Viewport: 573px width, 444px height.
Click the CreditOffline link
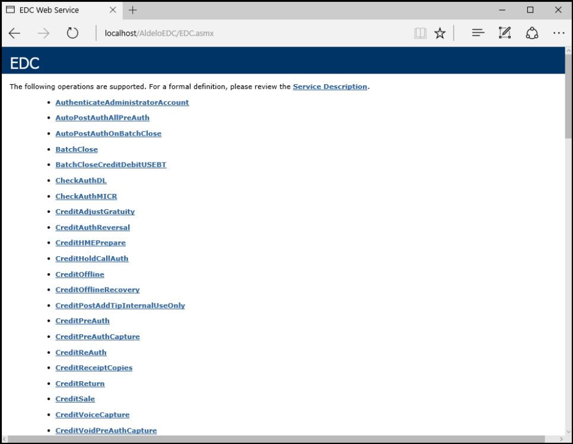click(x=79, y=274)
